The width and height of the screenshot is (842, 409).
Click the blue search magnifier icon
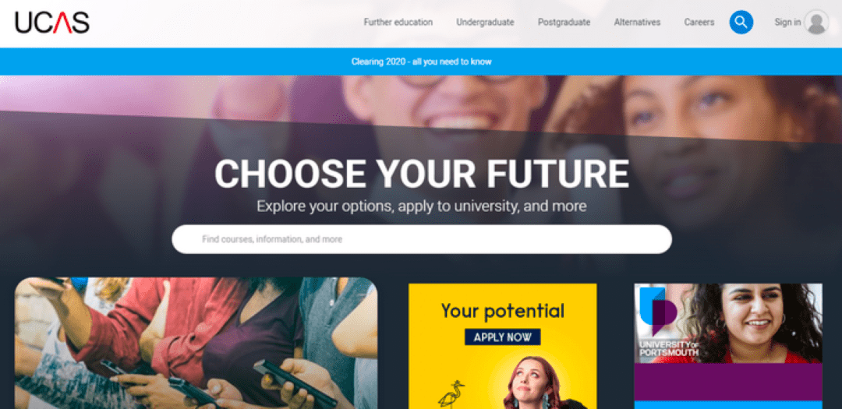click(741, 23)
